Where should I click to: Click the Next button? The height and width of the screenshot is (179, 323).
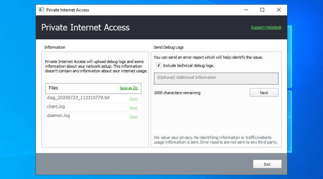[x=264, y=92]
